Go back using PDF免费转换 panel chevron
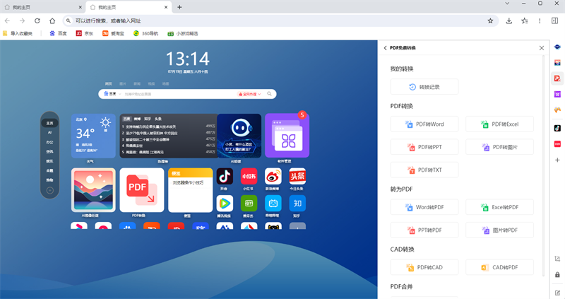This screenshot has width=565, height=299. pyautogui.click(x=386, y=48)
